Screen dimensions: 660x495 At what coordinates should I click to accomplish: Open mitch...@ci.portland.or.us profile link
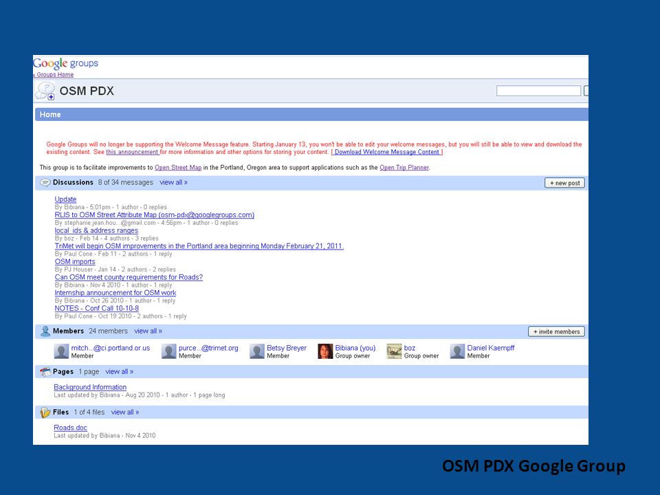pyautogui.click(x=110, y=348)
